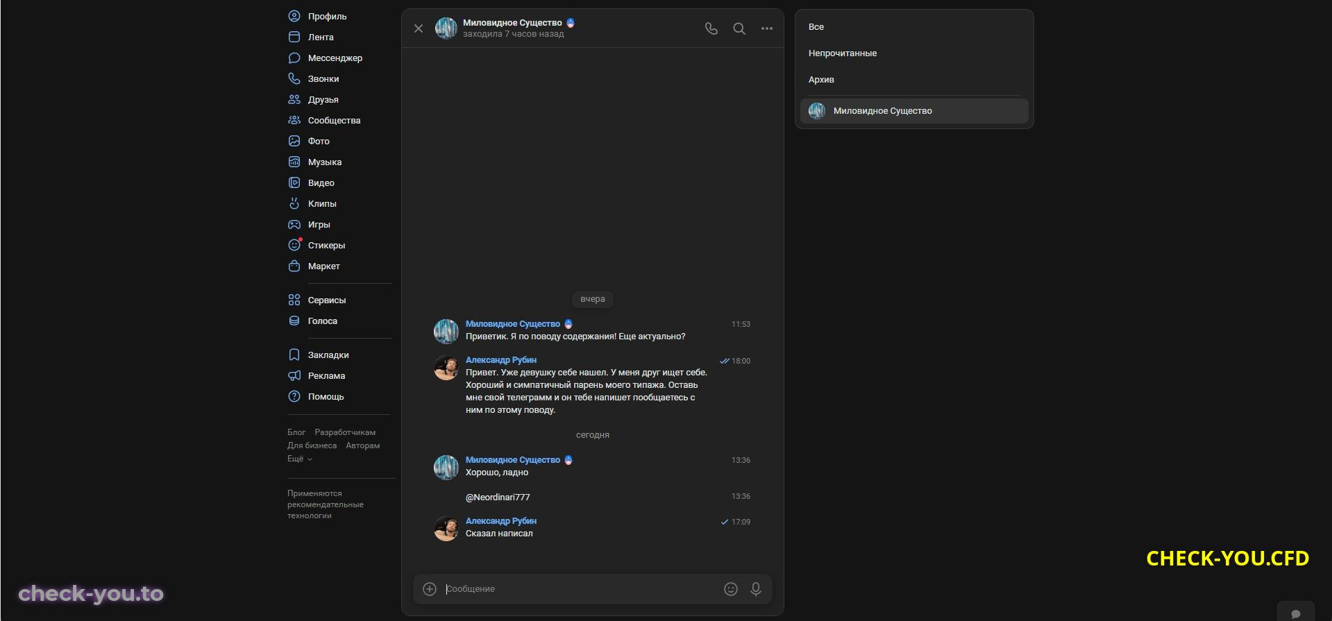
Task: Open the Голоса coins icon
Action: click(294, 321)
